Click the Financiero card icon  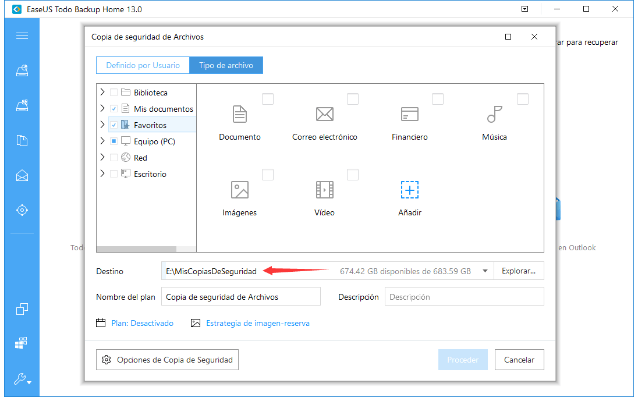[x=410, y=114]
